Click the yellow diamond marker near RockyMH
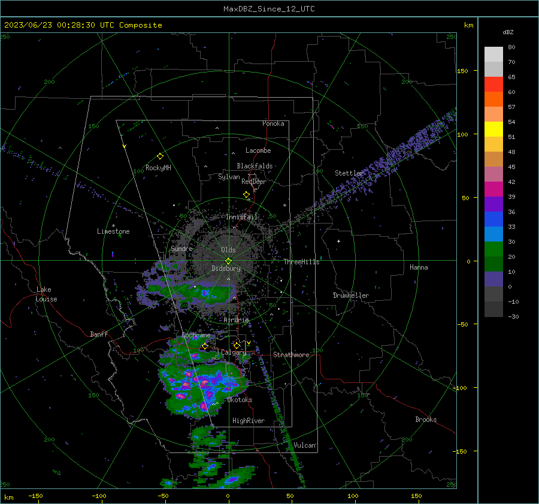 coord(160,156)
